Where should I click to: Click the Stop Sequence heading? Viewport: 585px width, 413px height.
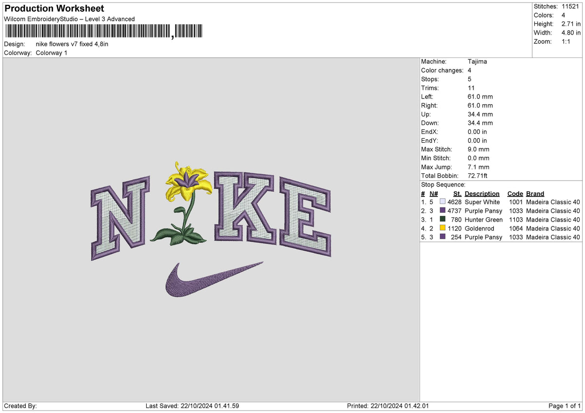click(443, 185)
